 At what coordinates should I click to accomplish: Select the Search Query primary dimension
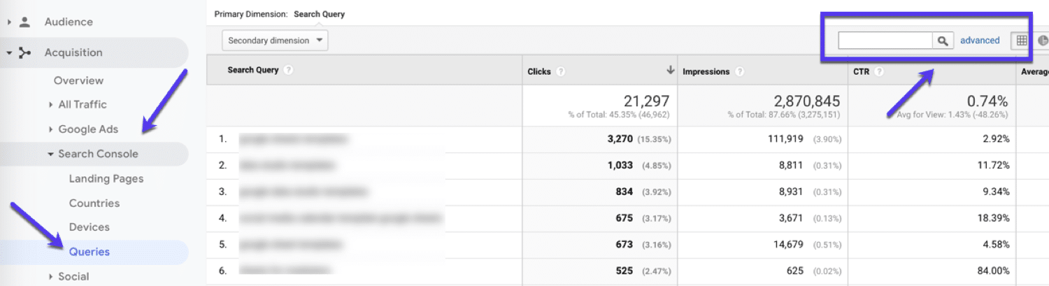tap(319, 14)
